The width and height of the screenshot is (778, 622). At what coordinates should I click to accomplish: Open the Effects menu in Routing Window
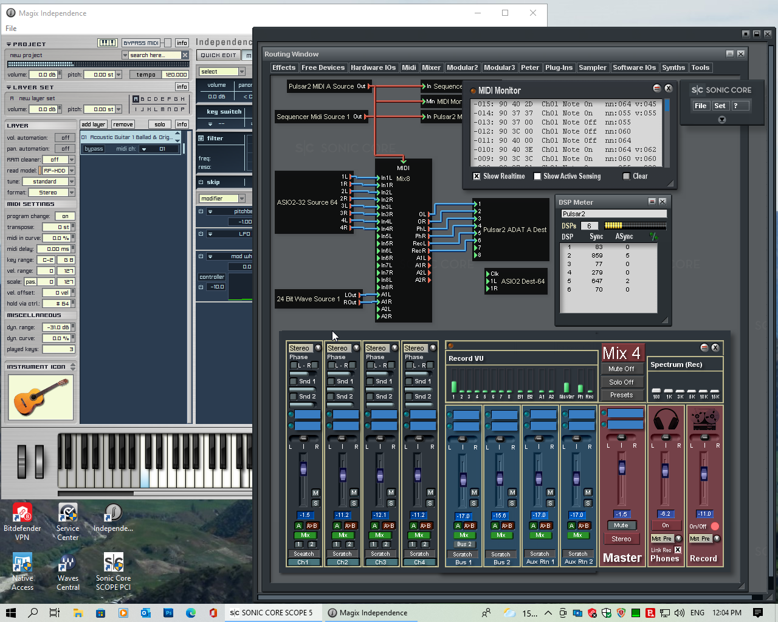(x=284, y=68)
